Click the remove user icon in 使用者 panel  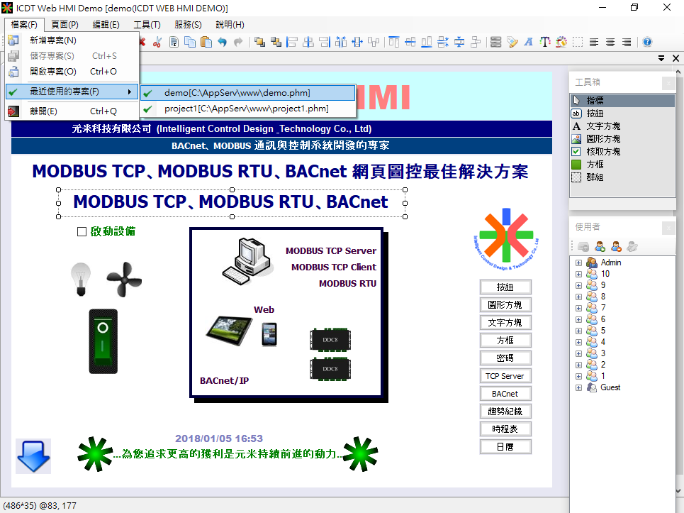click(x=616, y=246)
